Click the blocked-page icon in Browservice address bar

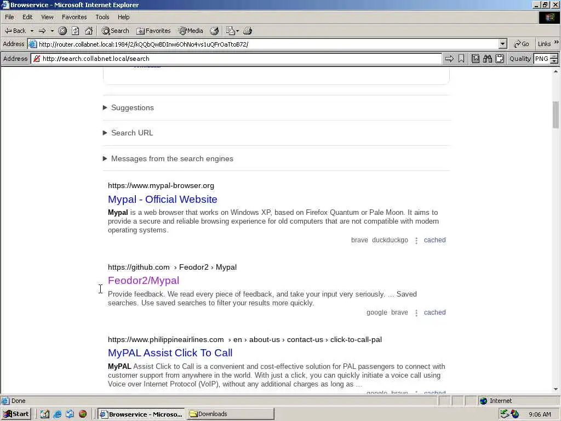click(37, 59)
